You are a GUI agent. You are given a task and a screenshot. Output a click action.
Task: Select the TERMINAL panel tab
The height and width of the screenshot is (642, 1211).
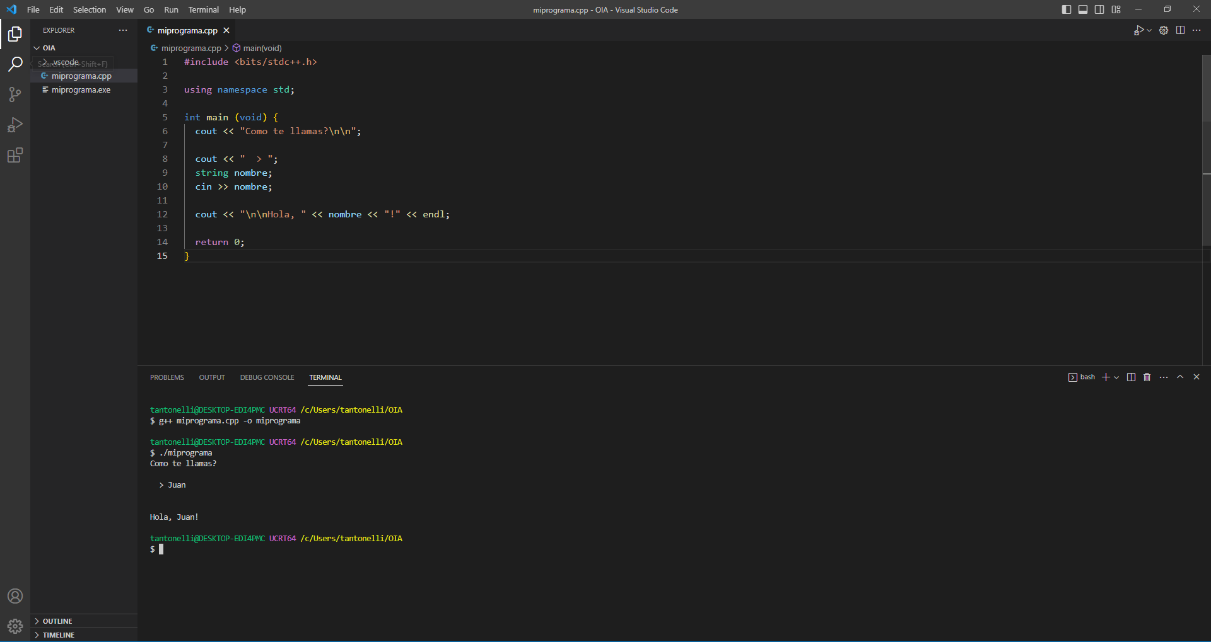[325, 377]
